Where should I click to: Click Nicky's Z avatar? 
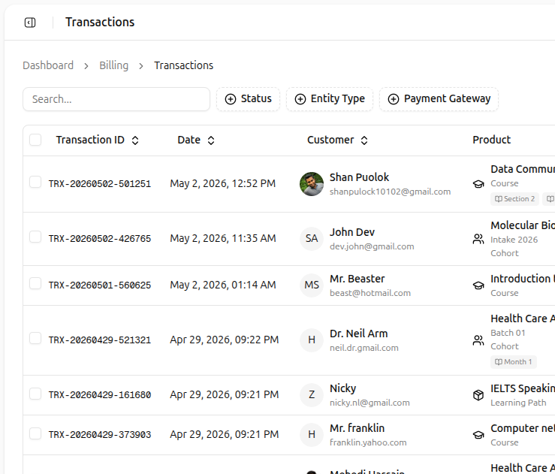(x=312, y=395)
